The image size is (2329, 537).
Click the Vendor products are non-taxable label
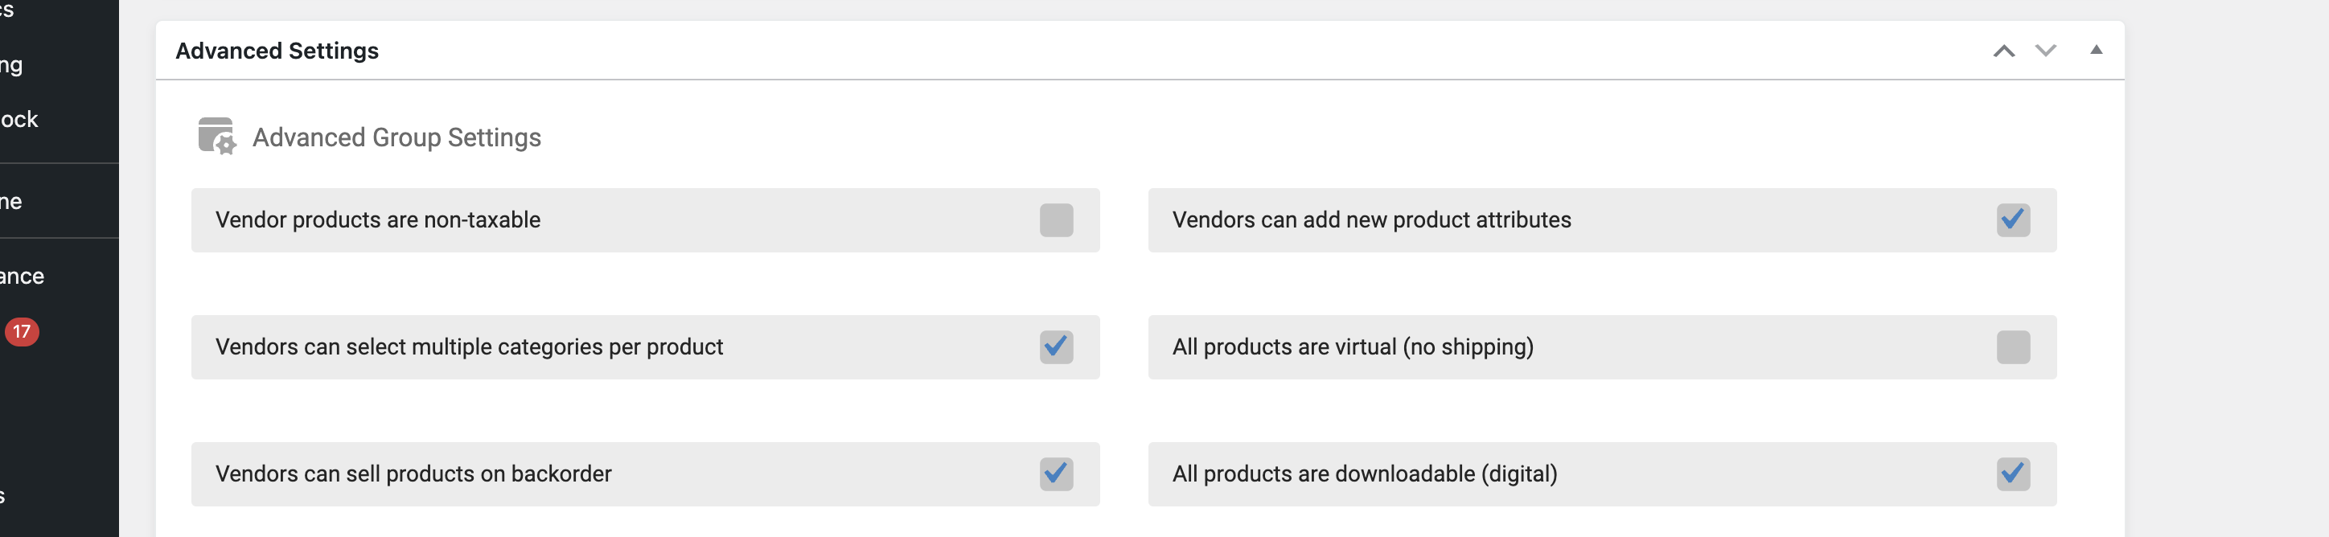378,219
